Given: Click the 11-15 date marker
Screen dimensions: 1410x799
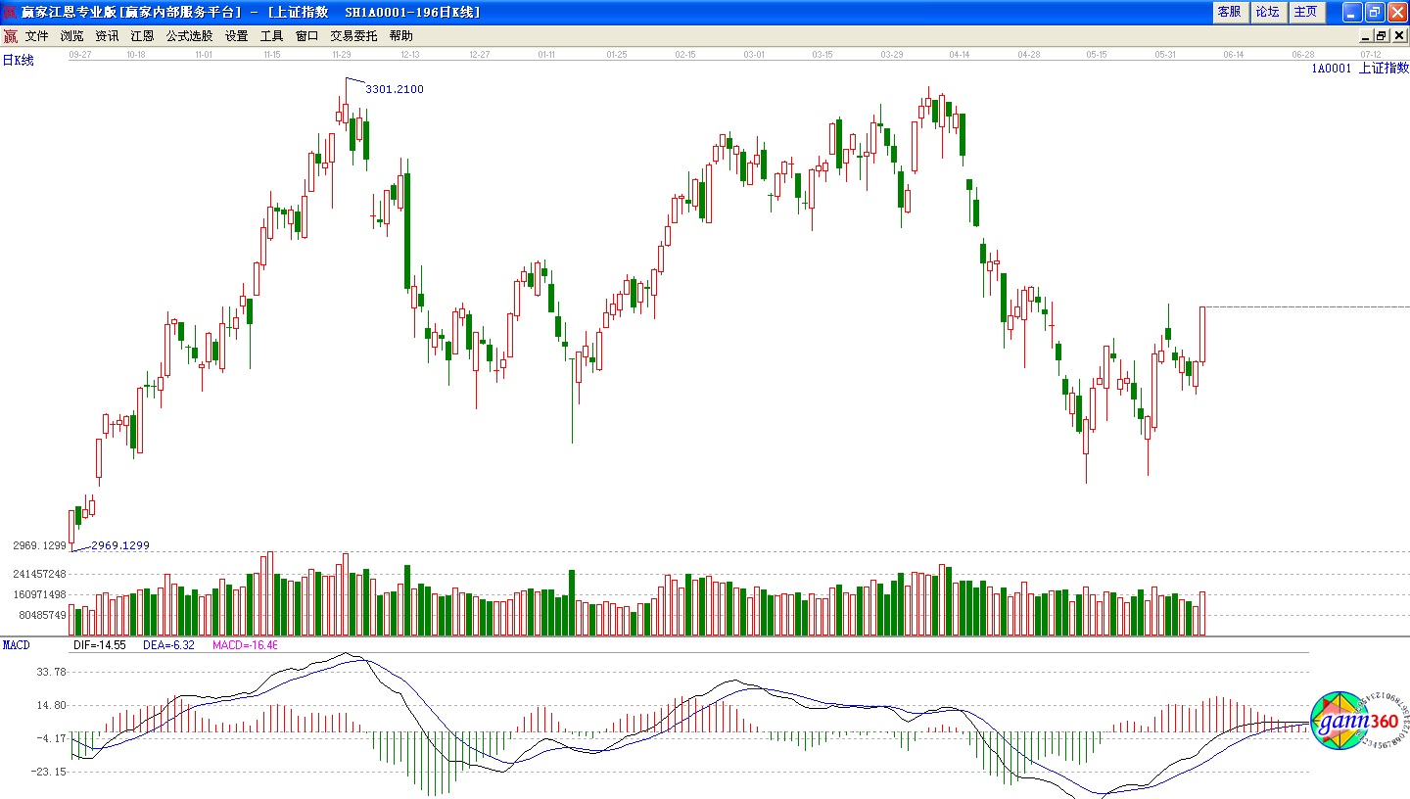Looking at the screenshot, I should point(272,55).
